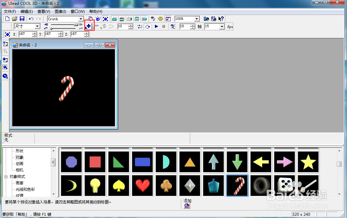Click the first face selection icon
Screen dimensions: 347x218
pyautogui.click(x=114, y=19)
